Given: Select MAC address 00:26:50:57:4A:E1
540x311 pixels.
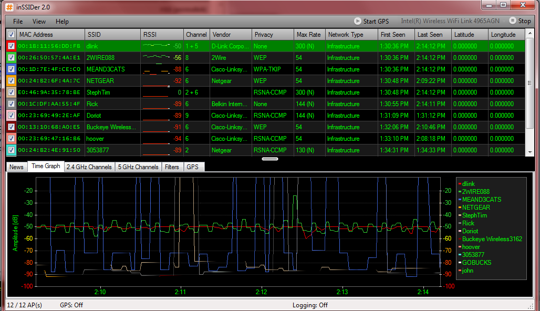Looking at the screenshot, I should click(x=49, y=57).
